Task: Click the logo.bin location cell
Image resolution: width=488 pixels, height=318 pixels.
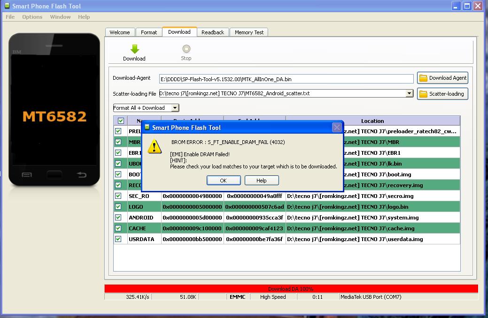Action: (373, 207)
